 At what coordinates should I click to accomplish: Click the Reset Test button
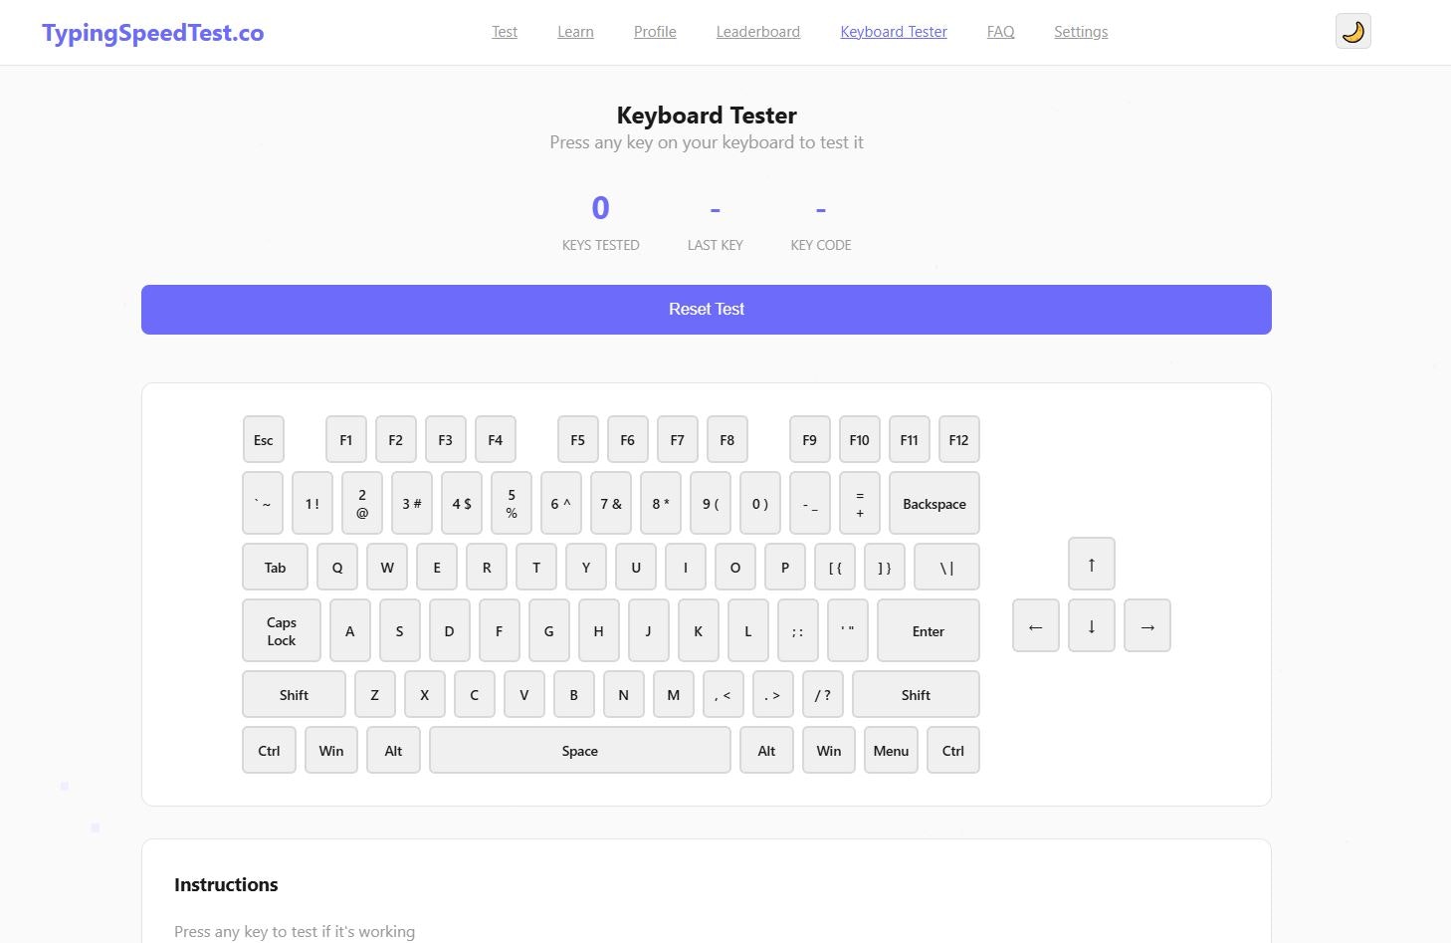[707, 309]
